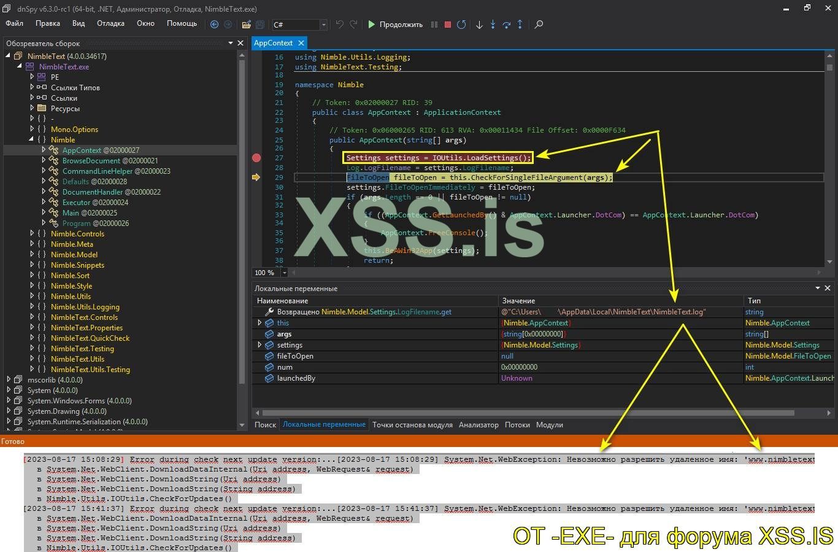Navigate back with the toolbar back arrow
The image size is (838, 552).
point(214,25)
